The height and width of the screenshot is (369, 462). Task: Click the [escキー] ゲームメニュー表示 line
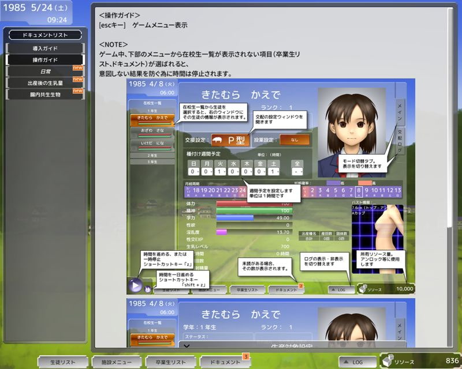[143, 25]
